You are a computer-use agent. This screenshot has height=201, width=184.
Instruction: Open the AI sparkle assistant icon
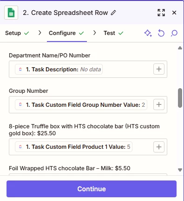pos(148,33)
